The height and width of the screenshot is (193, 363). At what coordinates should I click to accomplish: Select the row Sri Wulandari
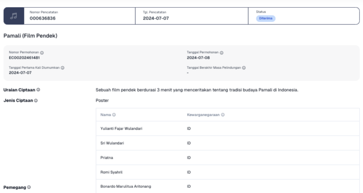228,143
